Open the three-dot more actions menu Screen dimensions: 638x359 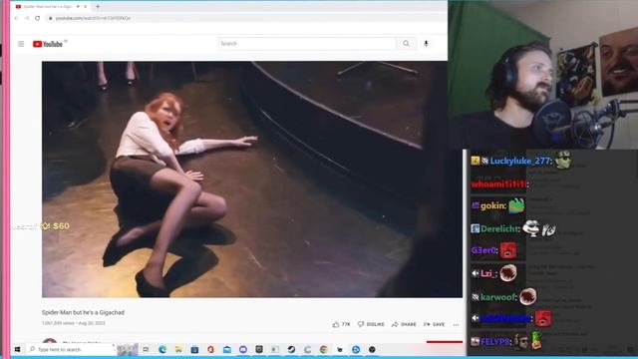point(457,324)
